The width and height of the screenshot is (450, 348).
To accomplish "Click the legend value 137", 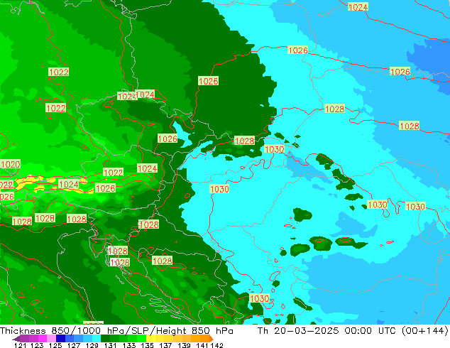I will tap(165, 345).
